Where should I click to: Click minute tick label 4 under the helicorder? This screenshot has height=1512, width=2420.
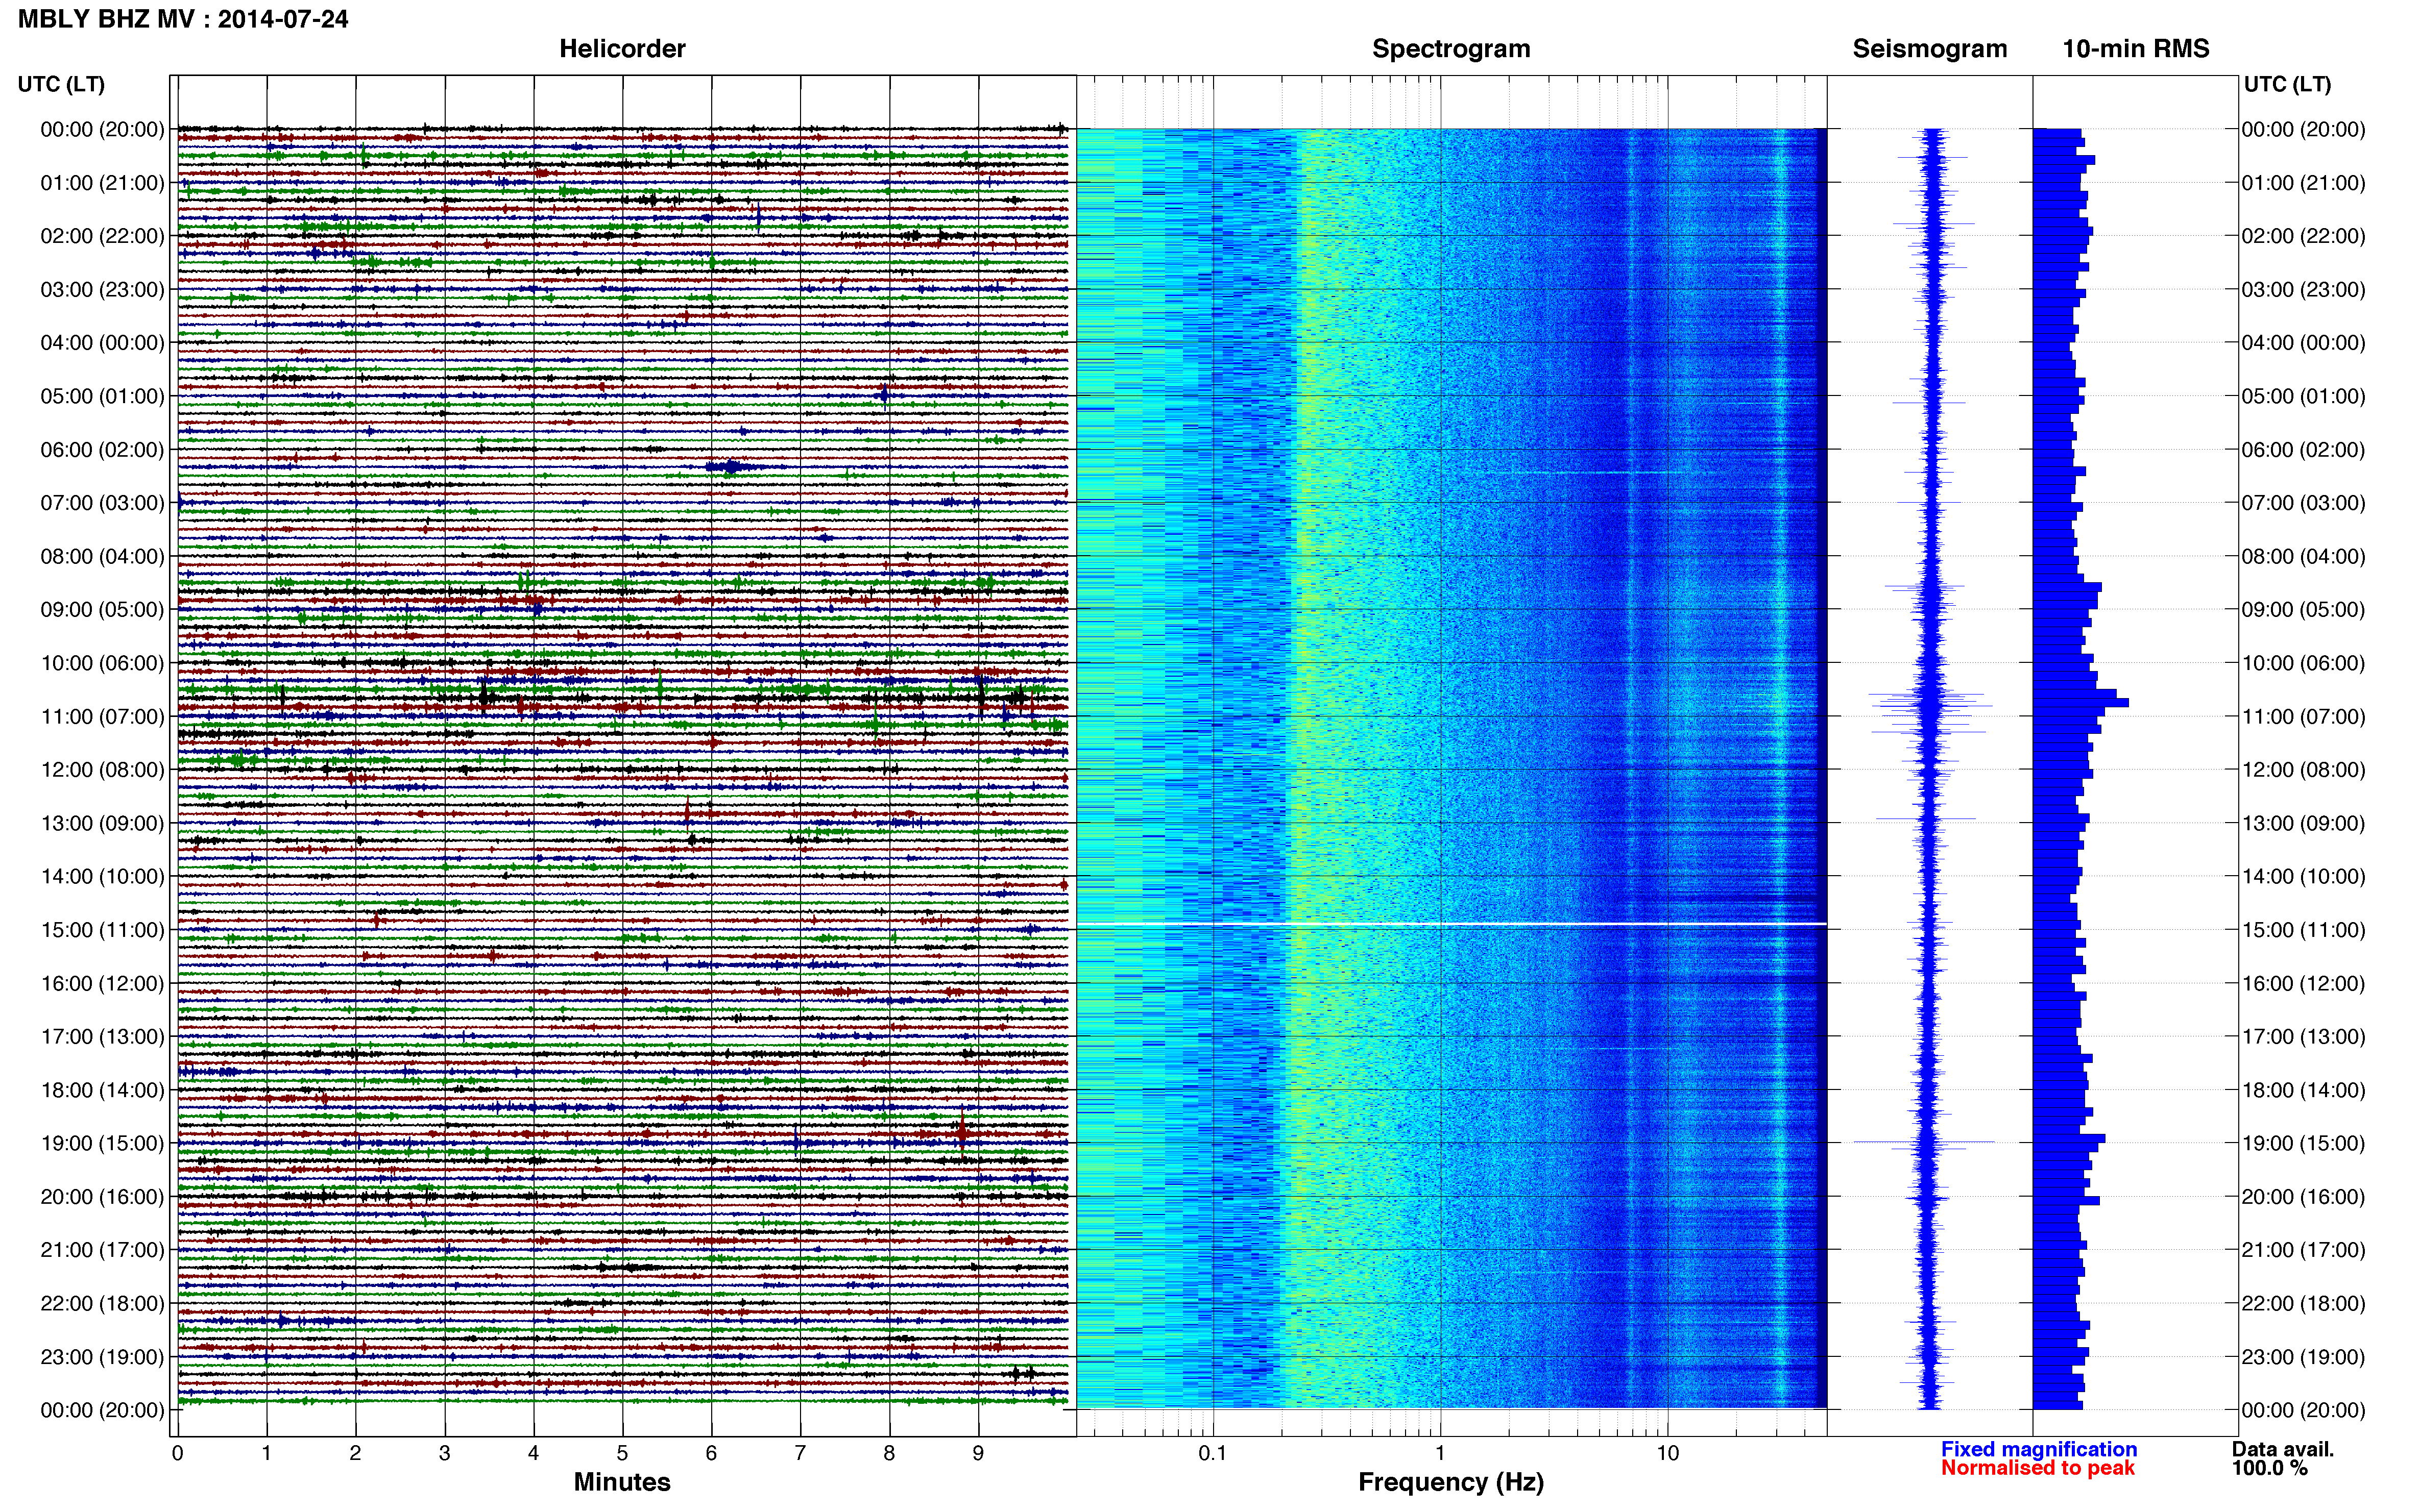tap(533, 1453)
